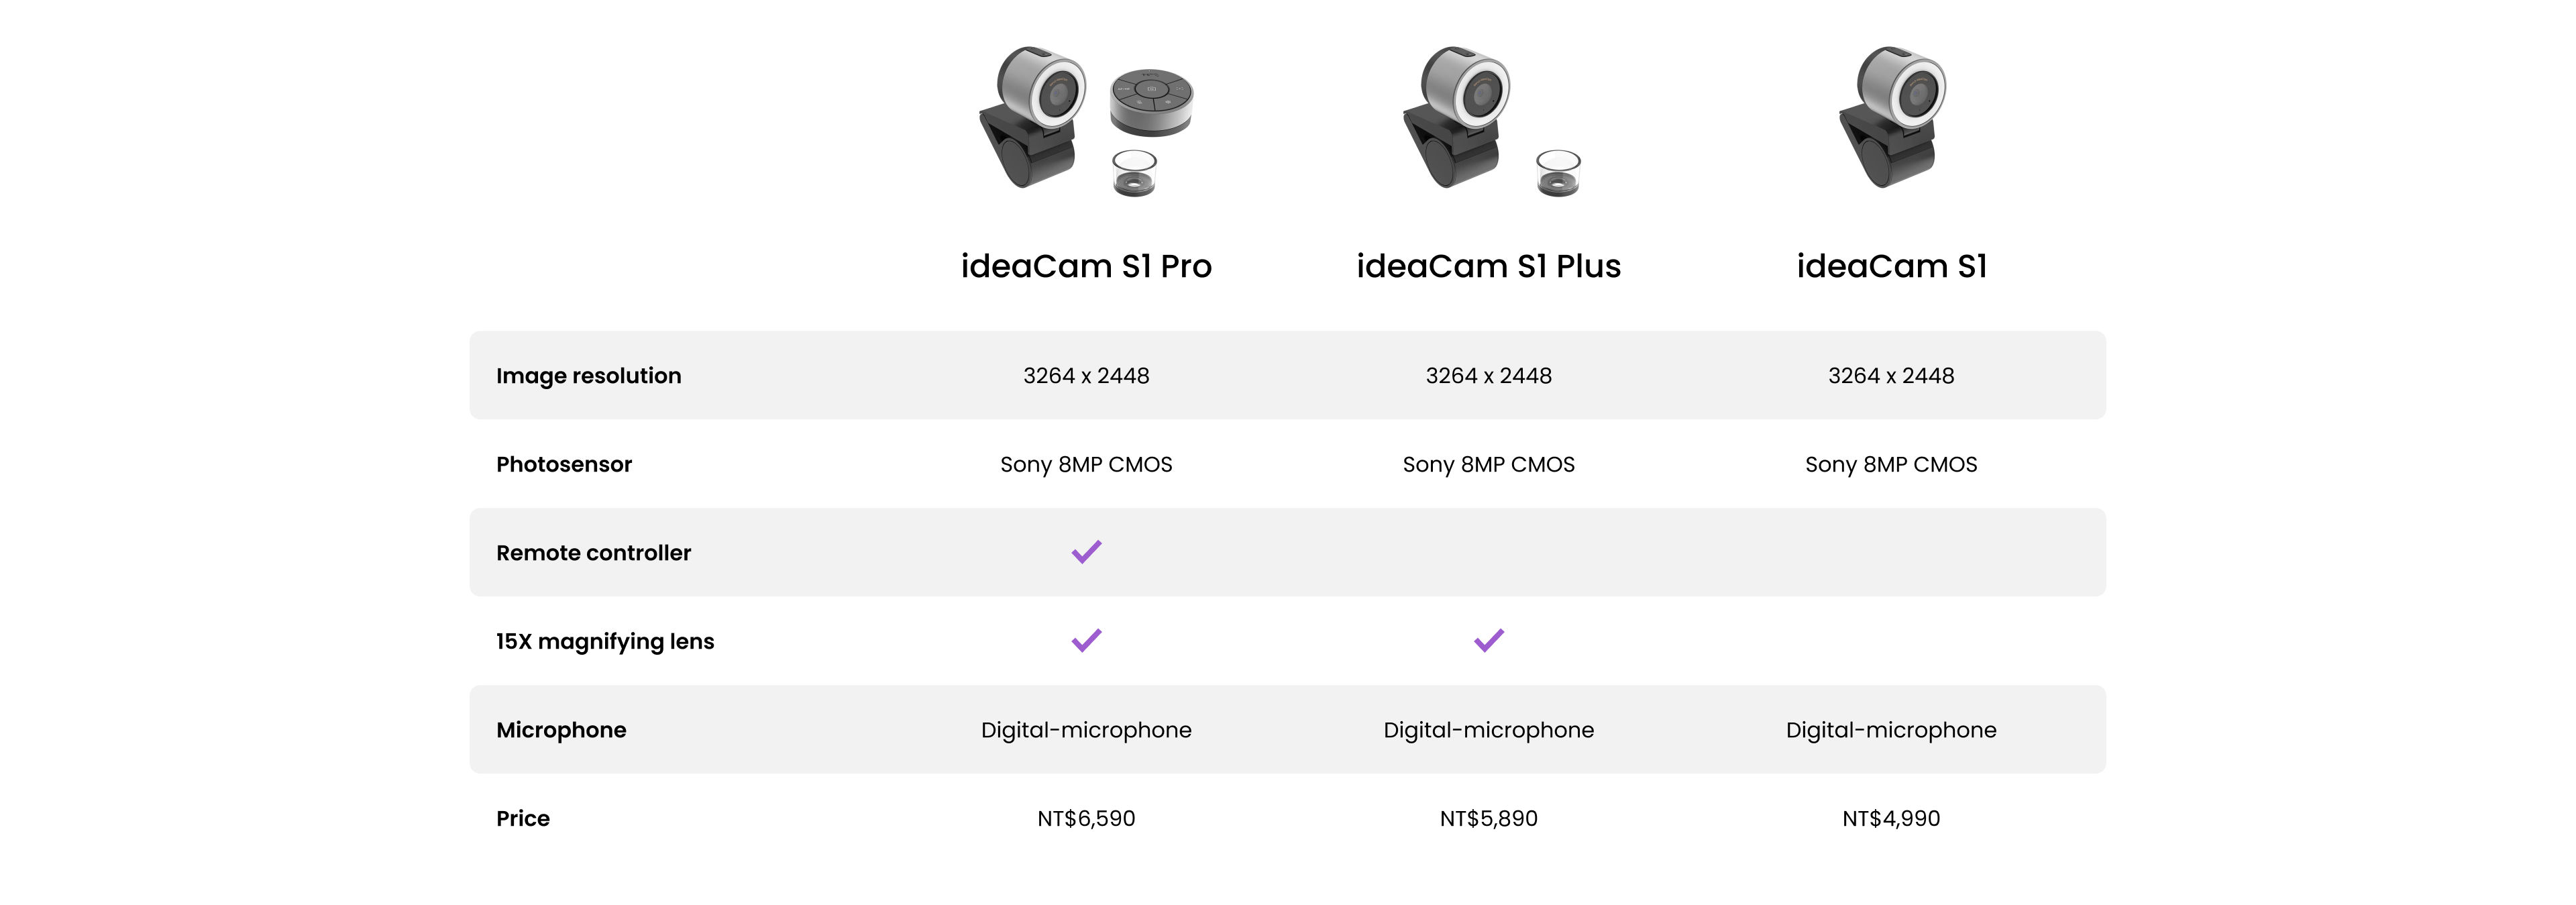Click the 15X lens checkmark for S1 Plus

tap(1489, 640)
